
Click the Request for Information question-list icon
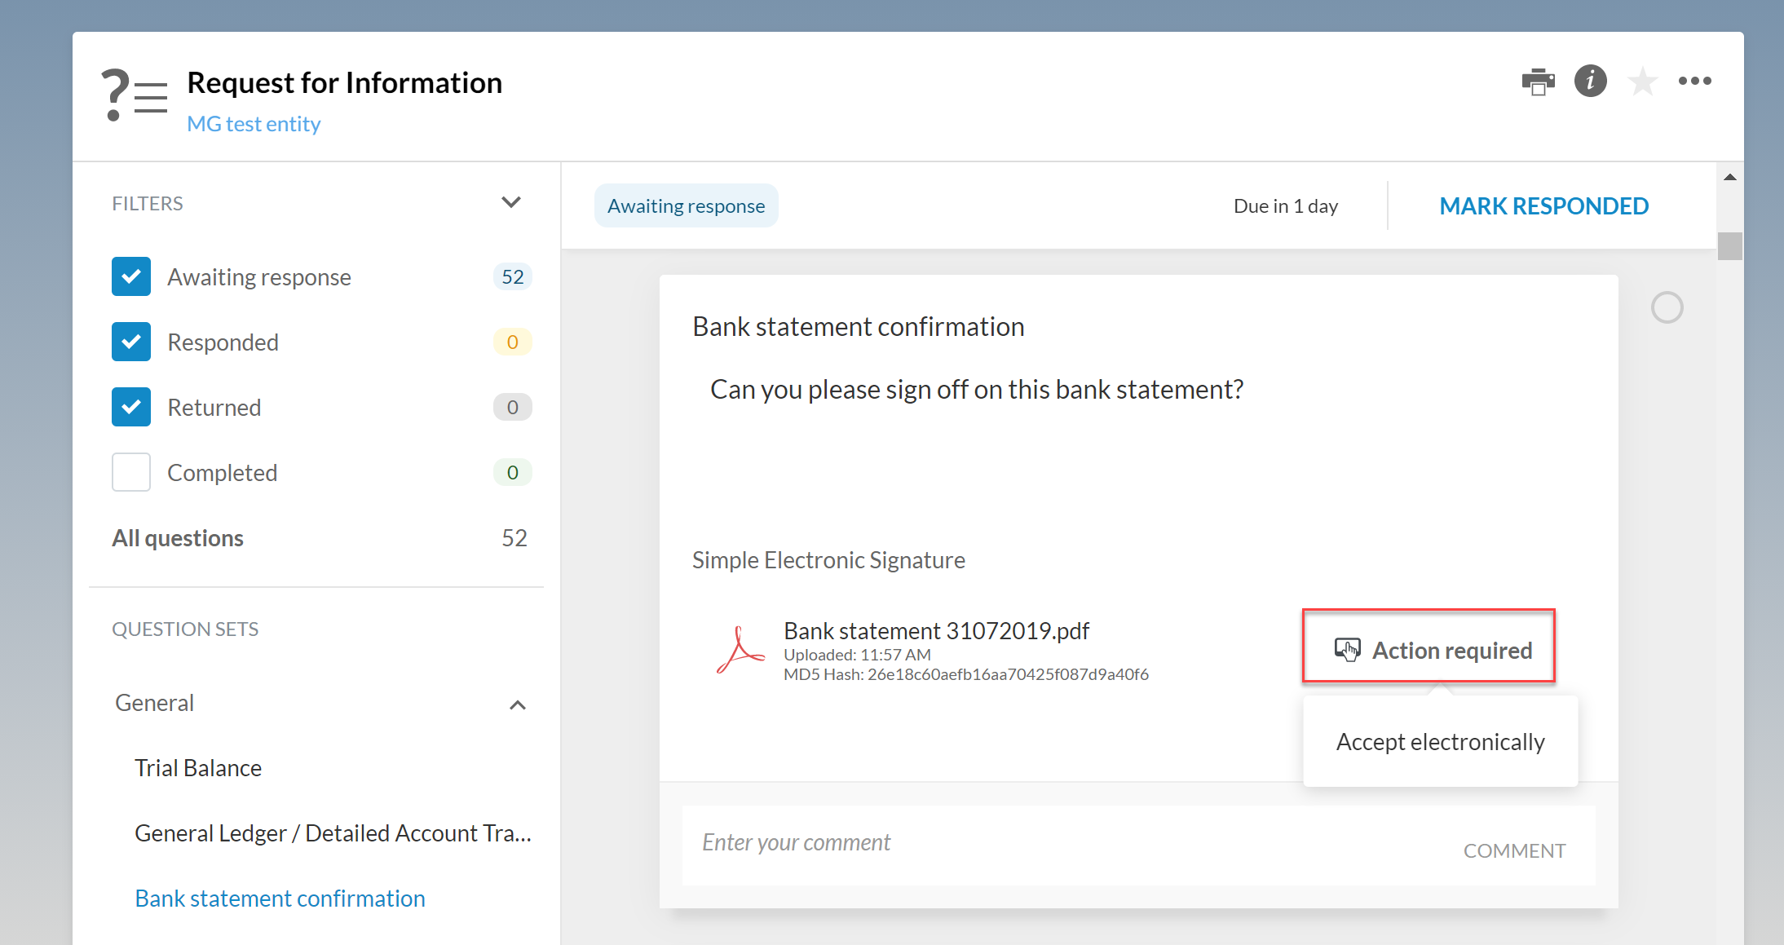[x=135, y=95]
